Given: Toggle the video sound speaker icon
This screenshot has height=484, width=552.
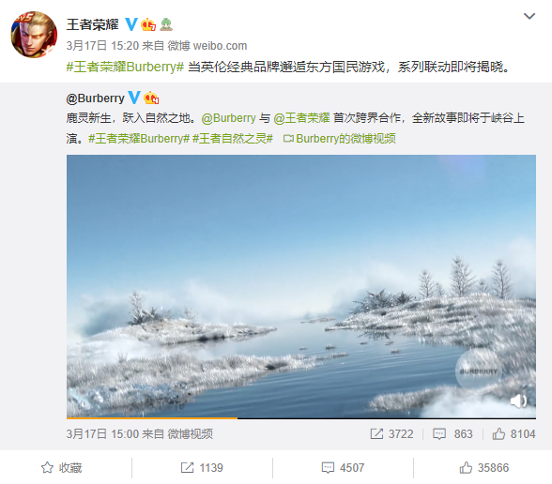Looking at the screenshot, I should (x=518, y=401).
